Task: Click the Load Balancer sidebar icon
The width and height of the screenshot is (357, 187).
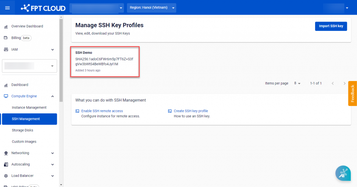Action: (6, 176)
